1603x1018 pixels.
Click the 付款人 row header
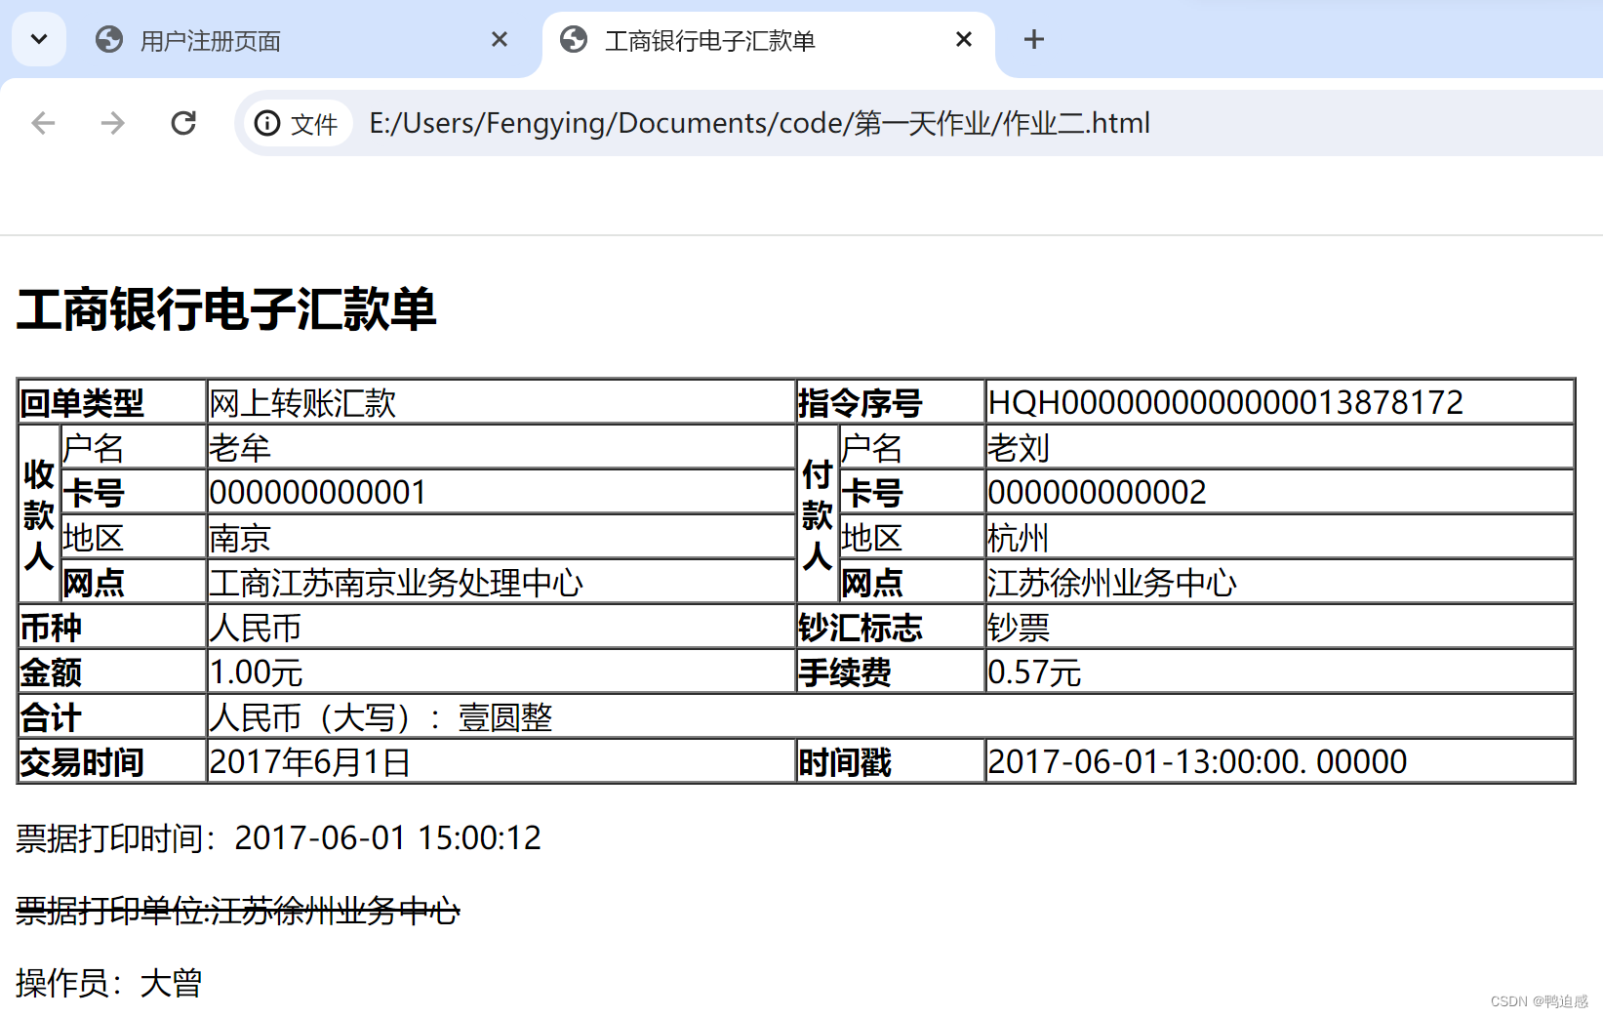(x=818, y=513)
